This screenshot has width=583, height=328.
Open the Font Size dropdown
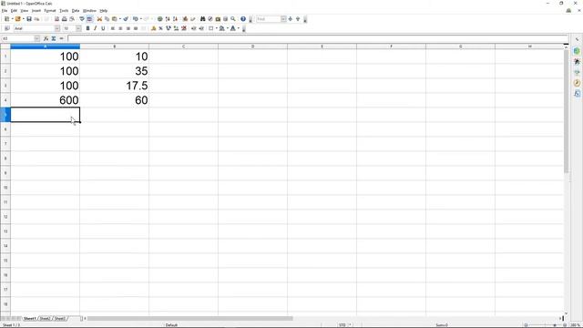pos(78,28)
